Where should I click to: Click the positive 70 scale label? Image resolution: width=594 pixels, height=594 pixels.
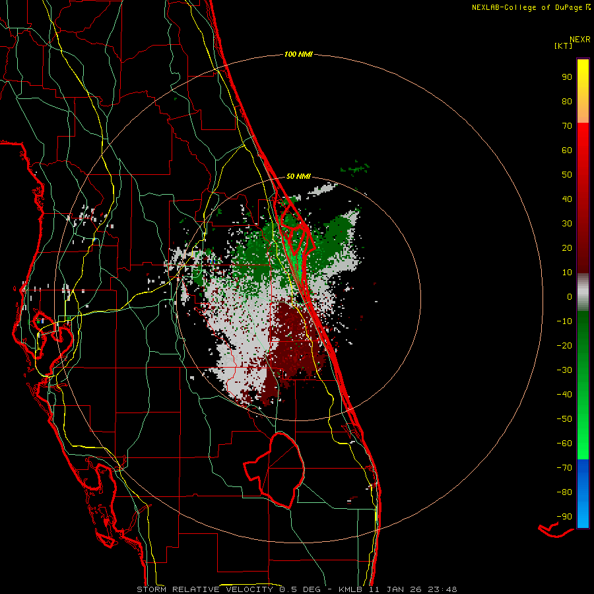click(x=567, y=126)
